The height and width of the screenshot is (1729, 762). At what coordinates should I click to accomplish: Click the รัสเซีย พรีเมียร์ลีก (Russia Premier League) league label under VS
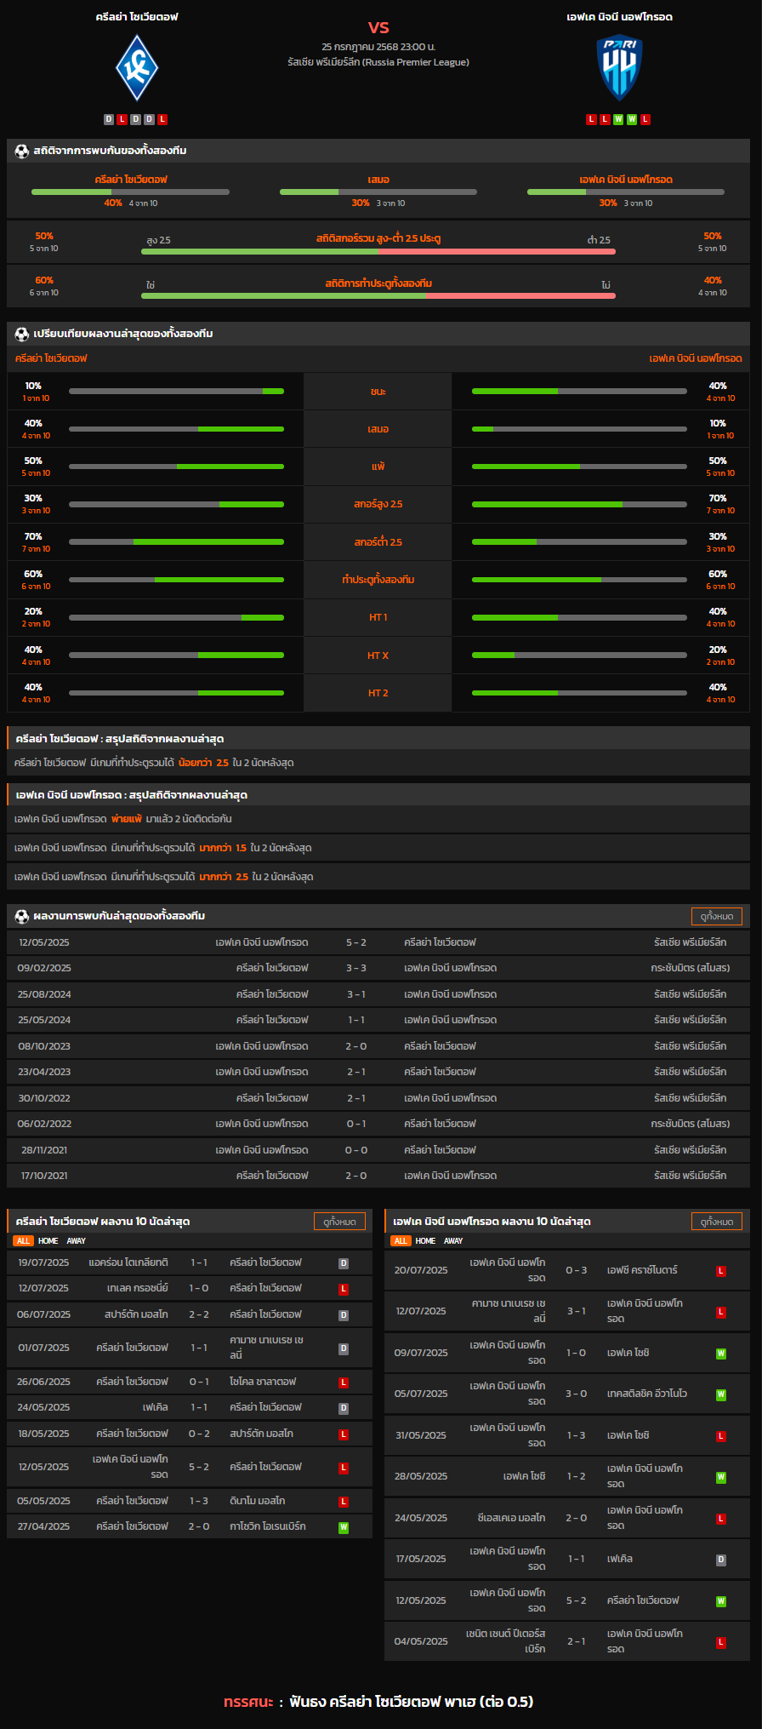click(378, 62)
